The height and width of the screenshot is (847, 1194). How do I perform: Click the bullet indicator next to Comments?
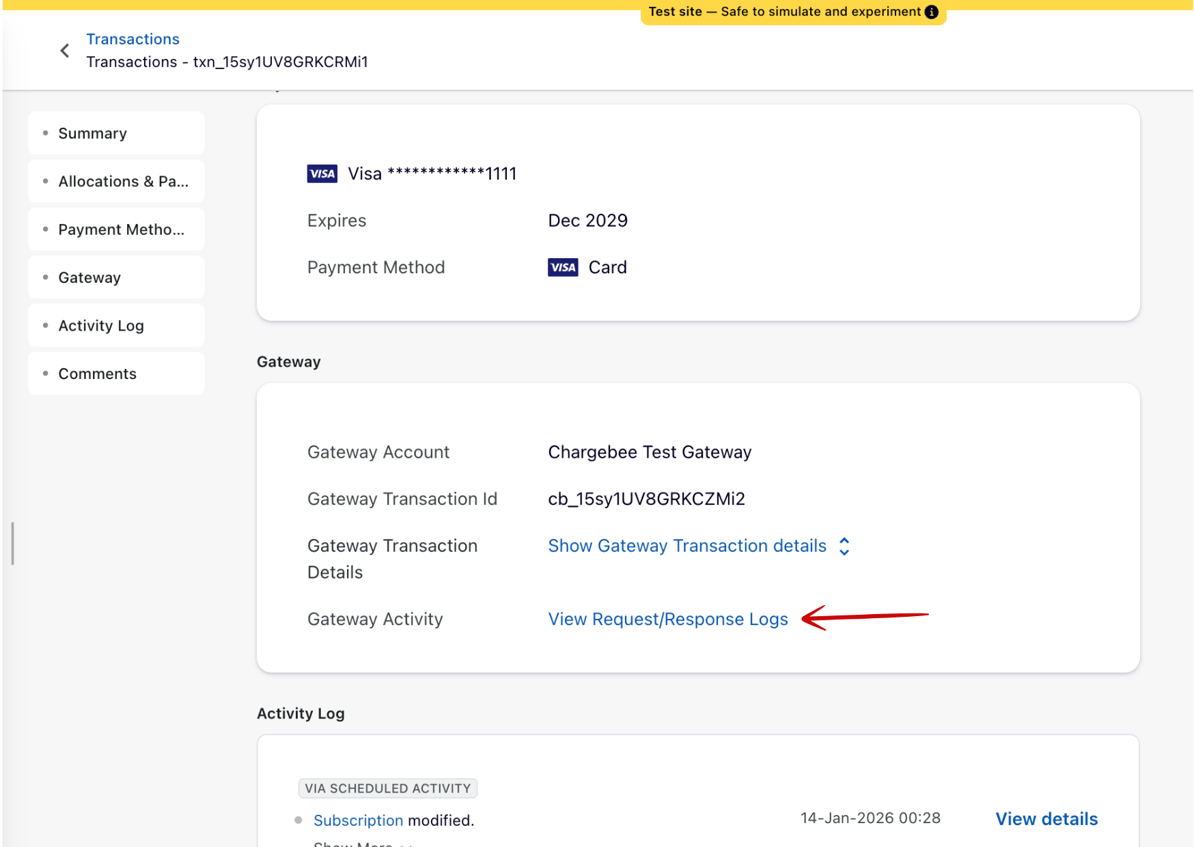click(45, 373)
